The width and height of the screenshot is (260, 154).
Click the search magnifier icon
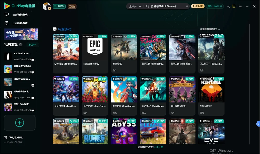[147, 6]
